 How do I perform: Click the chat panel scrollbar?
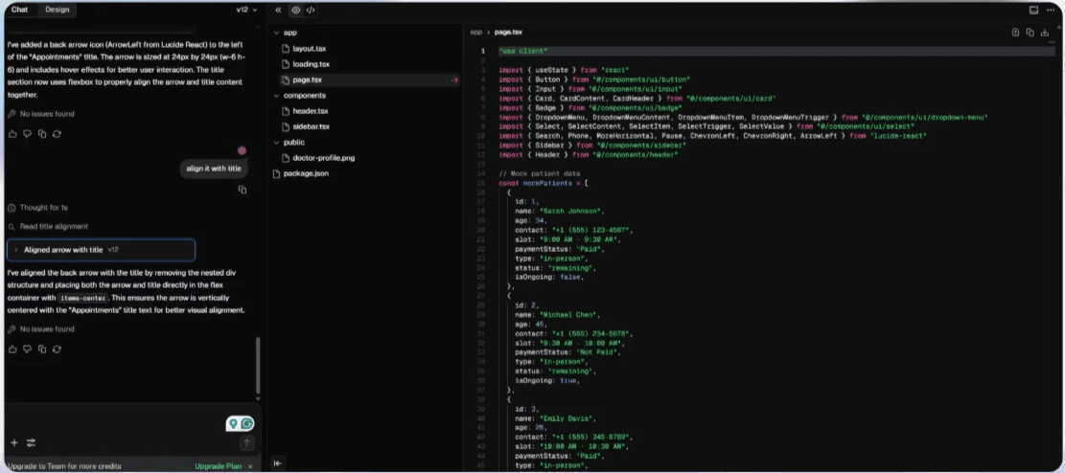257,364
